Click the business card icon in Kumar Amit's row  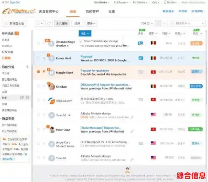[x=141, y=58]
